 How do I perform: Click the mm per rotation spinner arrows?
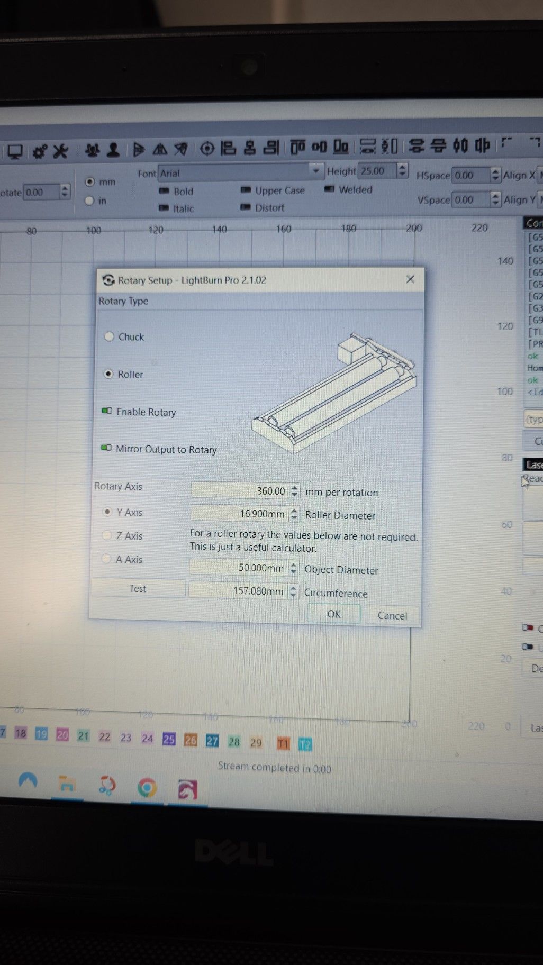pyautogui.click(x=295, y=491)
